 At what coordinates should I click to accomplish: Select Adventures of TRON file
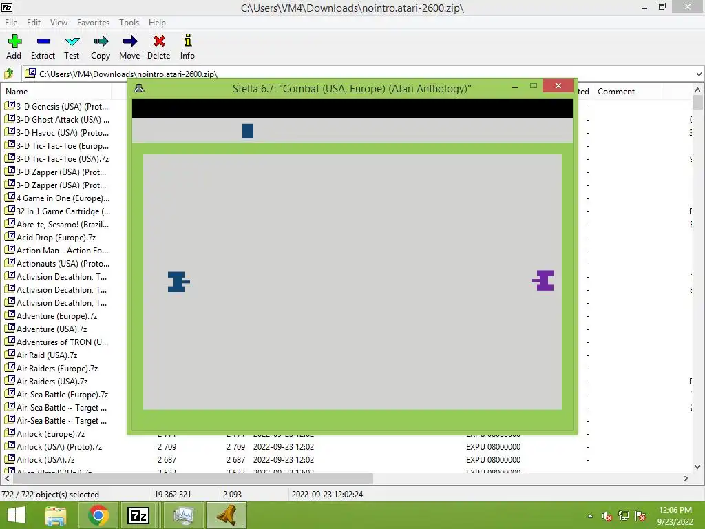click(x=62, y=342)
